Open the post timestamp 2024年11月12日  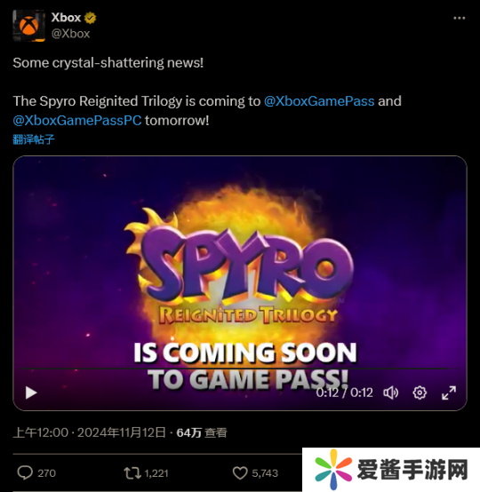[121, 432]
